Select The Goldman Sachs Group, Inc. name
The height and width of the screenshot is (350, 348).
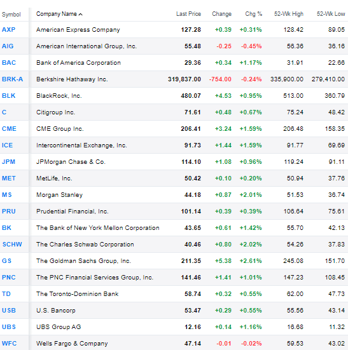(83, 261)
